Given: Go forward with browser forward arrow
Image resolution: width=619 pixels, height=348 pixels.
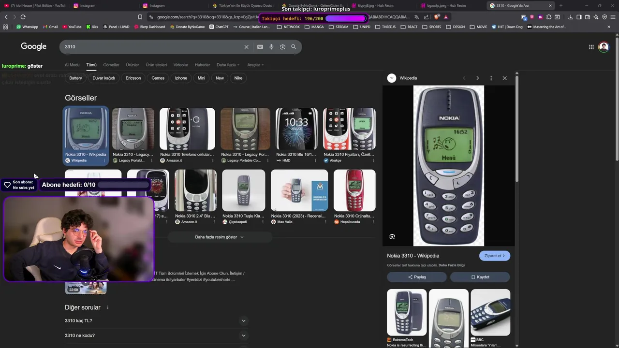Looking at the screenshot, I should point(14,17).
